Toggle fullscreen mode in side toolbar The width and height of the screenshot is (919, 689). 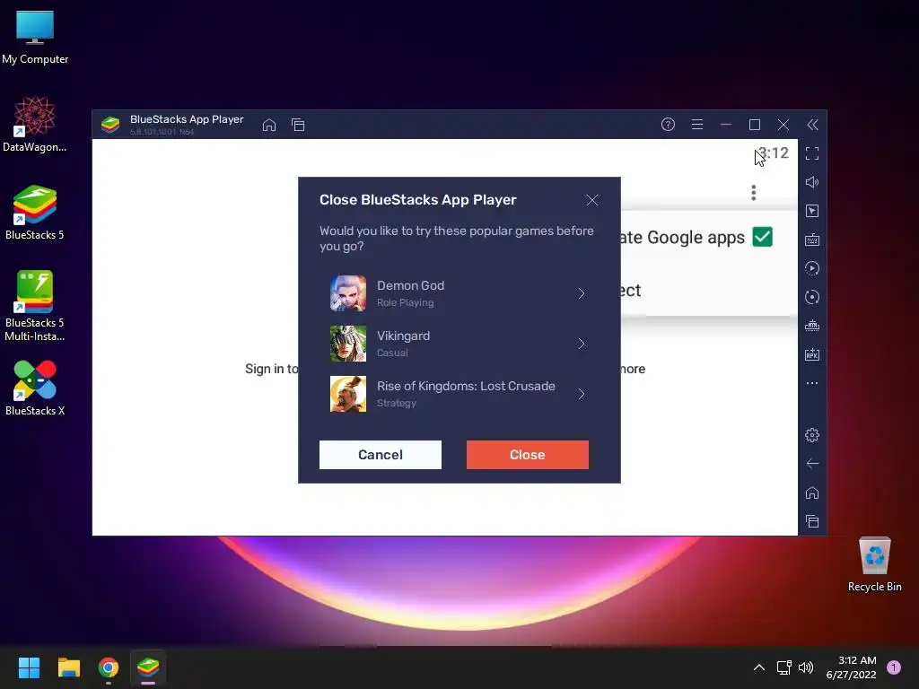click(x=812, y=153)
